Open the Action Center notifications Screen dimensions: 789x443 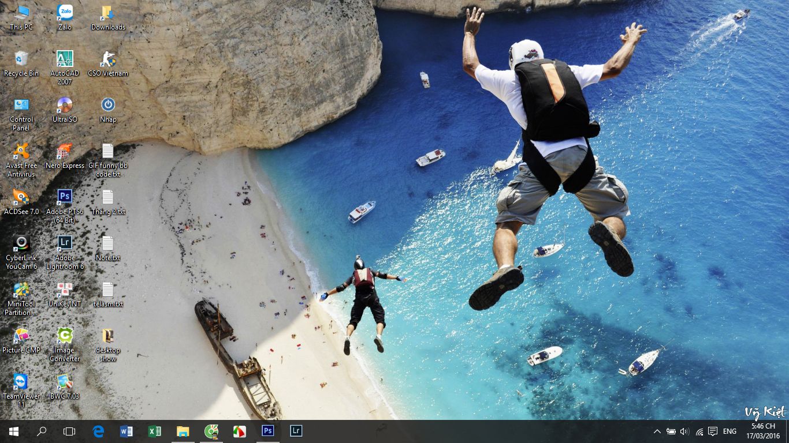713,431
